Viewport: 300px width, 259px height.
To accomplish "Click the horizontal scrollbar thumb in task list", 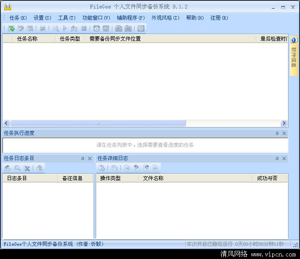I will tap(98, 123).
